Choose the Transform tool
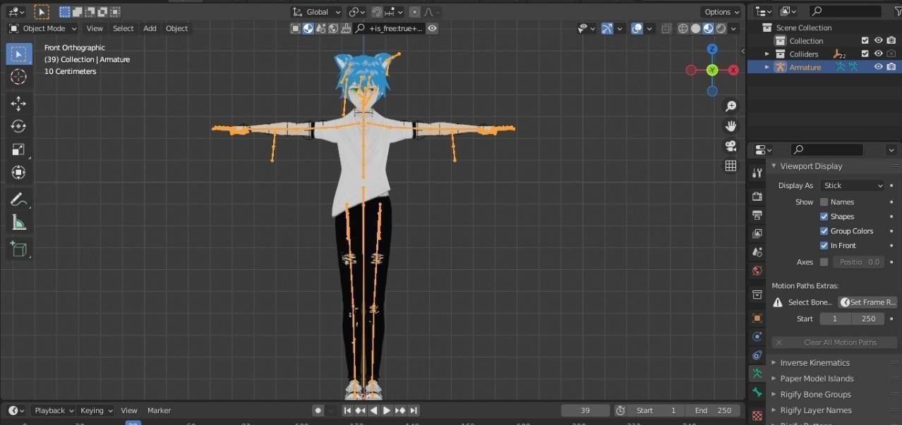Screen dimensions: 902x425 coord(19,172)
